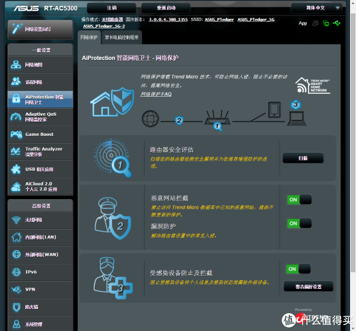Click the house and shield illustration
Viewport: 356px width, 331px height.
pyautogui.click(x=112, y=102)
